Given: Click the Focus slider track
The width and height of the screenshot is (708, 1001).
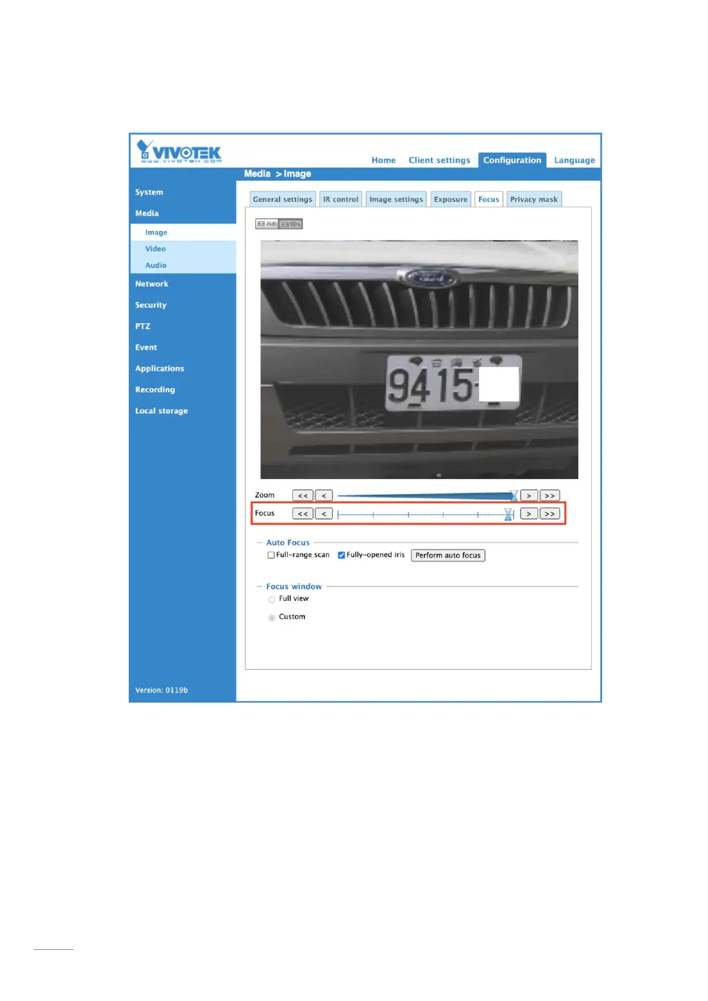Looking at the screenshot, I should tap(426, 514).
